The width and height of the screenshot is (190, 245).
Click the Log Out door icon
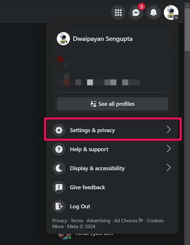point(59,206)
